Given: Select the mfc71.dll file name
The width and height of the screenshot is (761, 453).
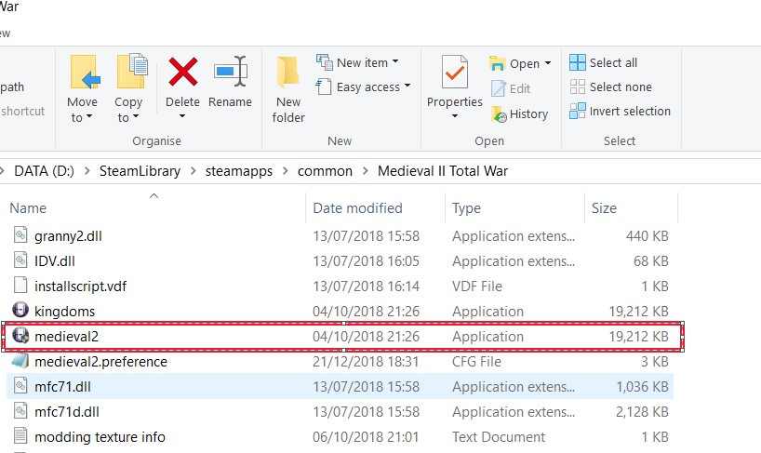Looking at the screenshot, I should point(62,387).
